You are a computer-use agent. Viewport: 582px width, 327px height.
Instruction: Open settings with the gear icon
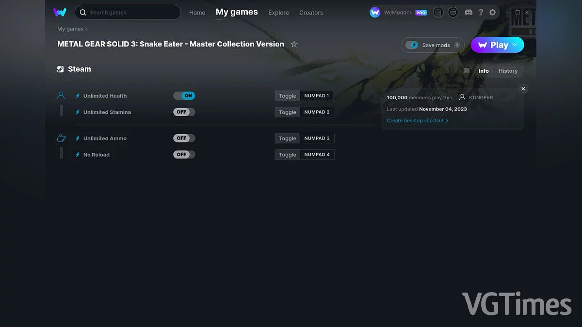493,13
